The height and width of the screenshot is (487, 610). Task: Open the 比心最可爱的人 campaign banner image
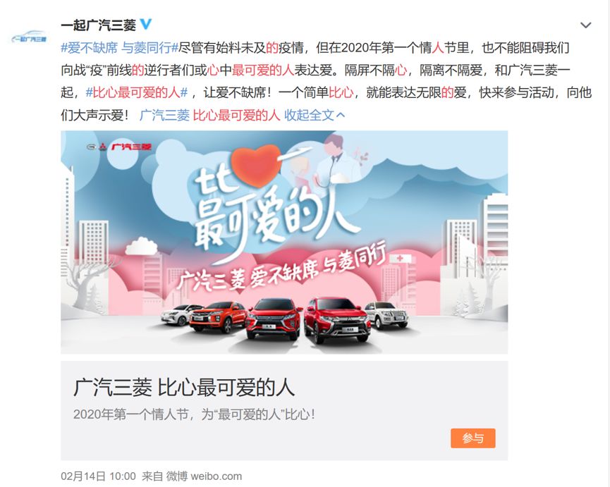tap(284, 242)
